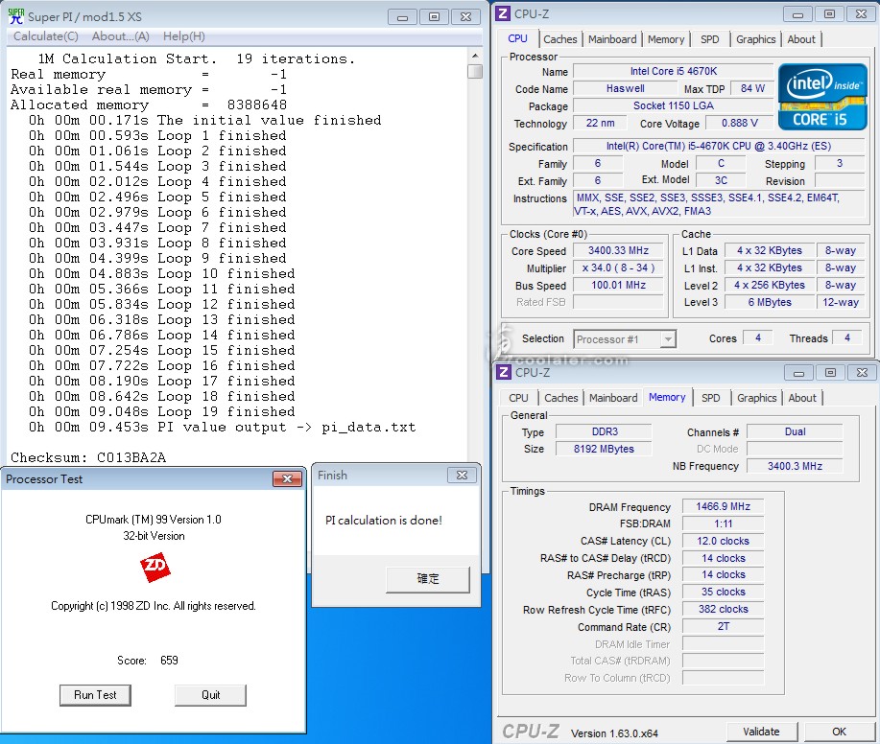Screen dimensions: 880x744
Task: Click the Core Voltage value 0.888 V
Action: 740,124
